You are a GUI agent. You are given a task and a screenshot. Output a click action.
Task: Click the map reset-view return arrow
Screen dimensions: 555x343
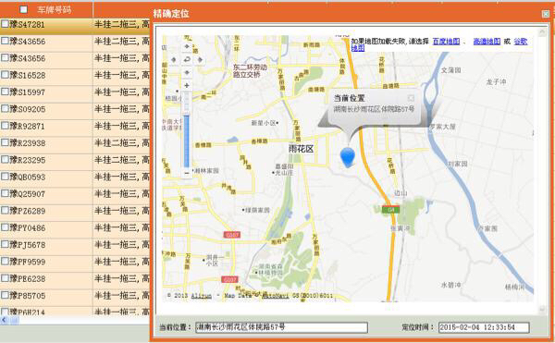187,60
